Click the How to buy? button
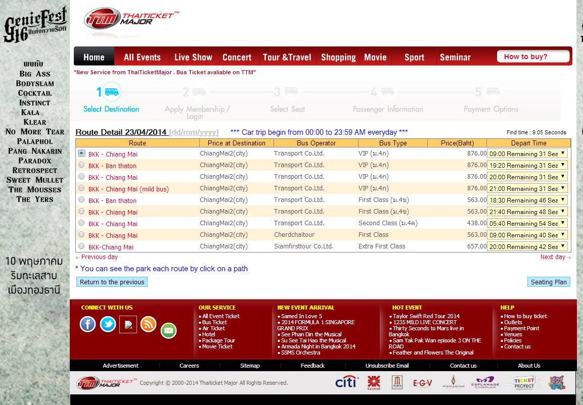 533,57
